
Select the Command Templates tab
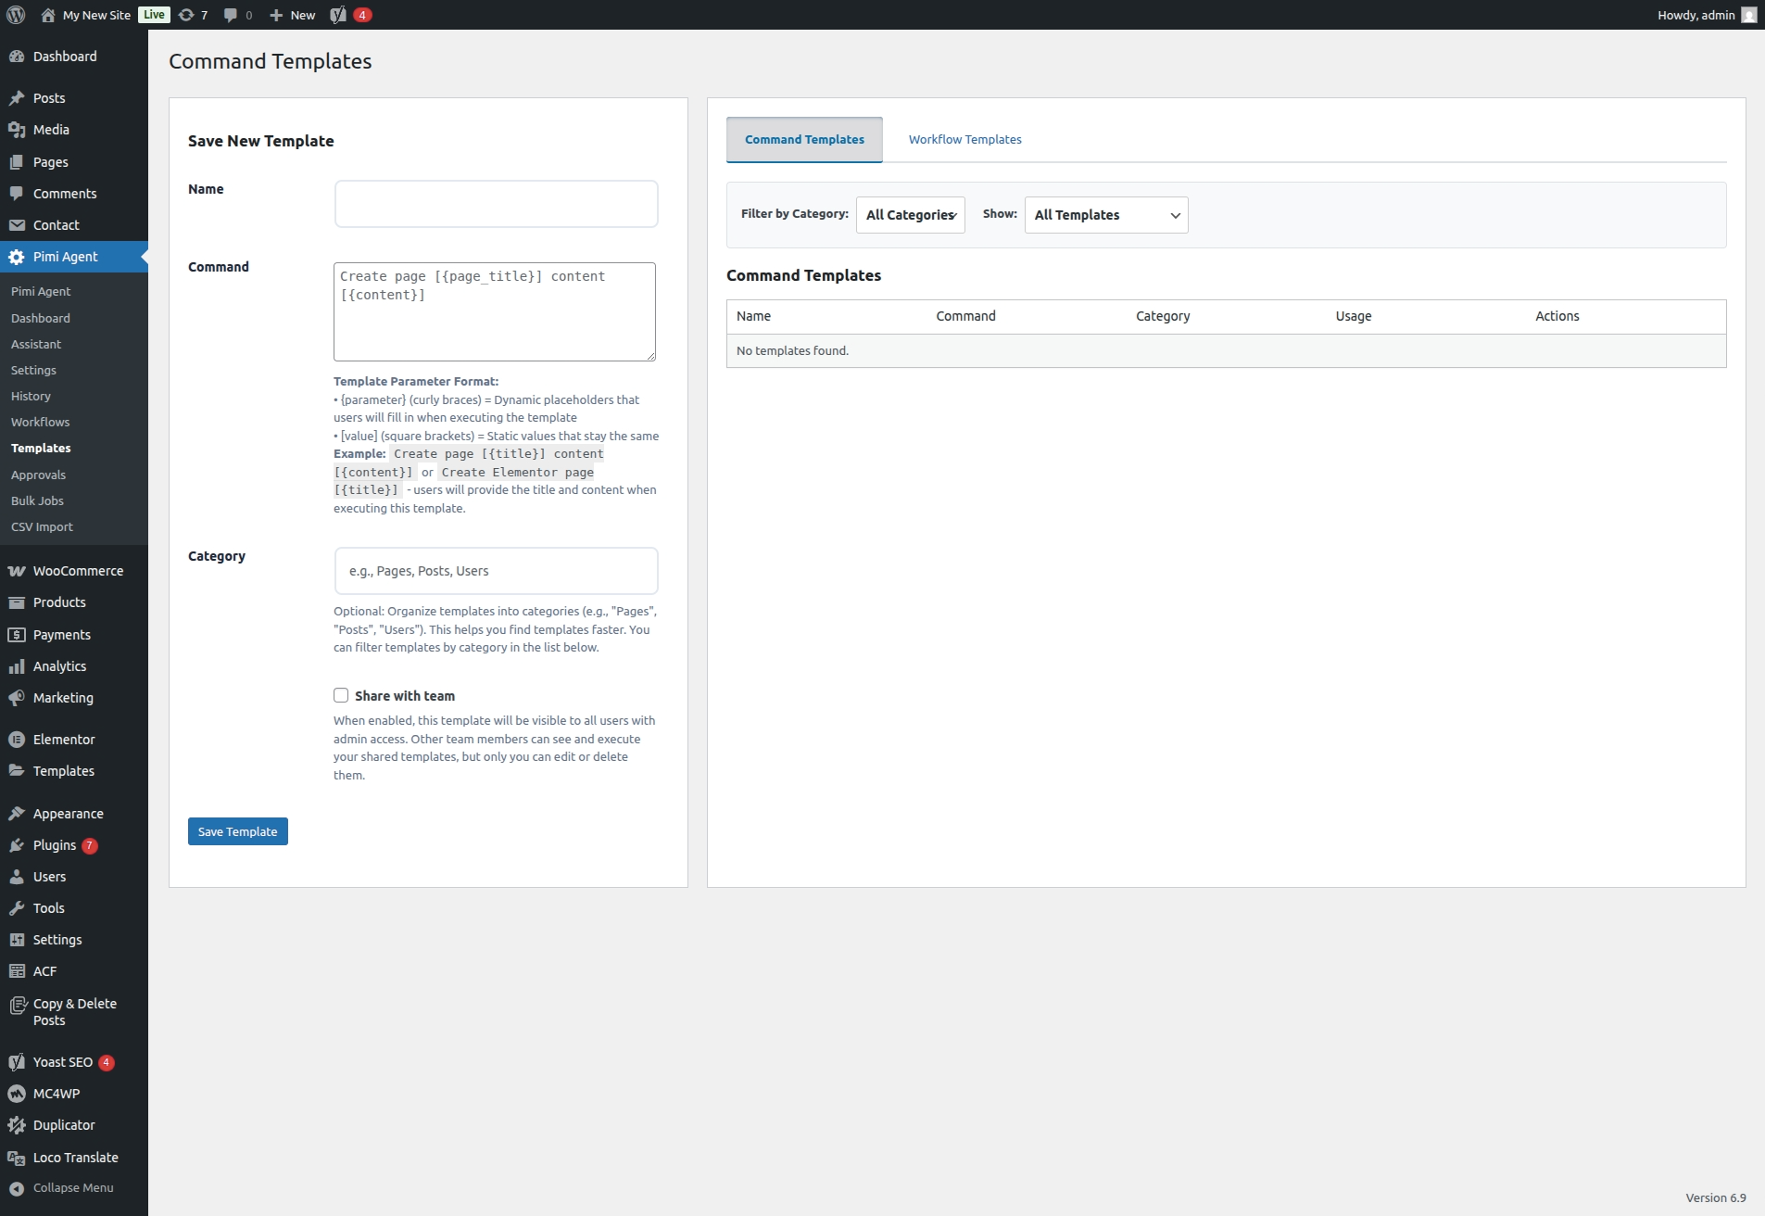(x=804, y=140)
